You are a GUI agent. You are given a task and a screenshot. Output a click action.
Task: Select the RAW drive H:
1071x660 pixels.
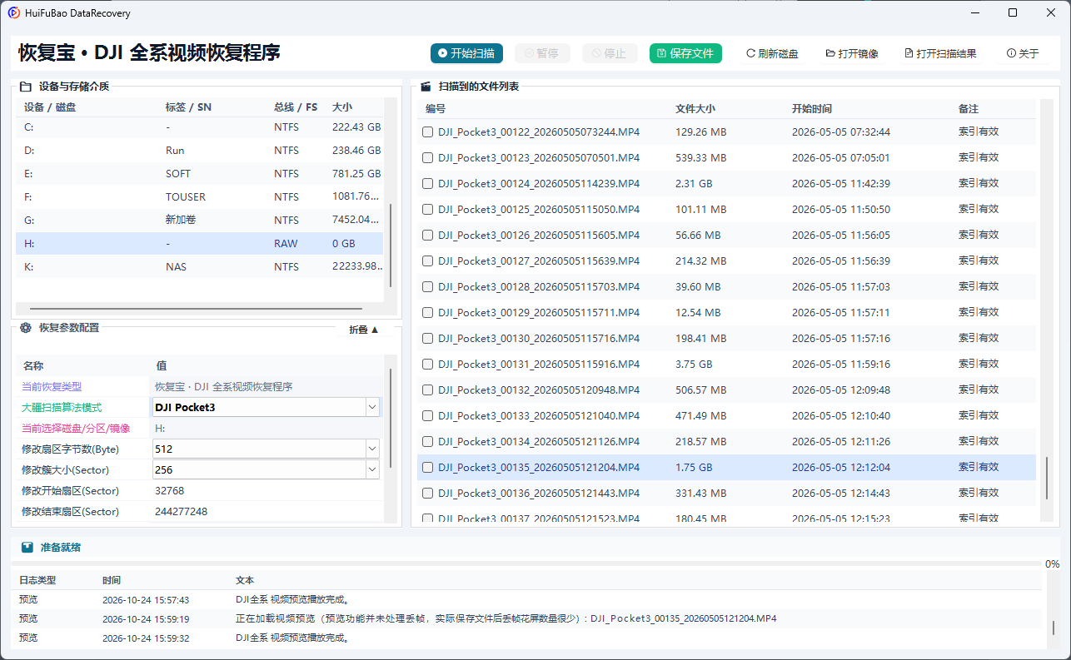tap(199, 244)
